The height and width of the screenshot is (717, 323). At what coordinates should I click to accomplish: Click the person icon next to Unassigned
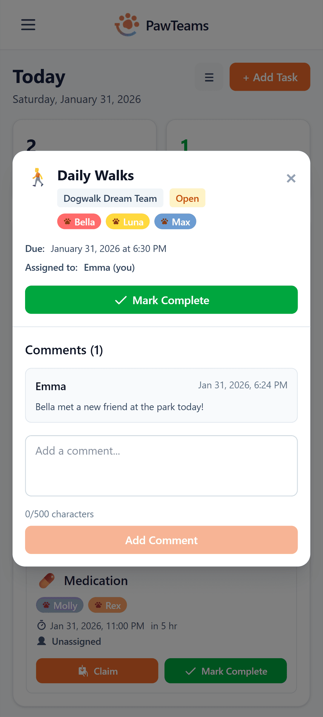[42, 641]
